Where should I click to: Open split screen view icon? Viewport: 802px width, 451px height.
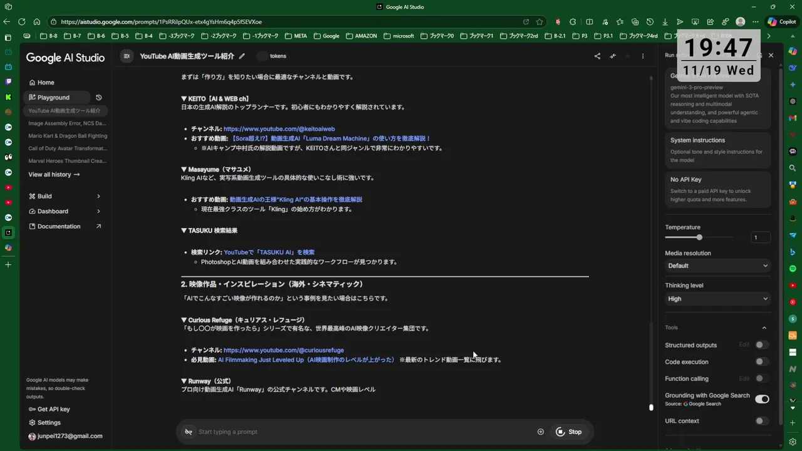589,21
